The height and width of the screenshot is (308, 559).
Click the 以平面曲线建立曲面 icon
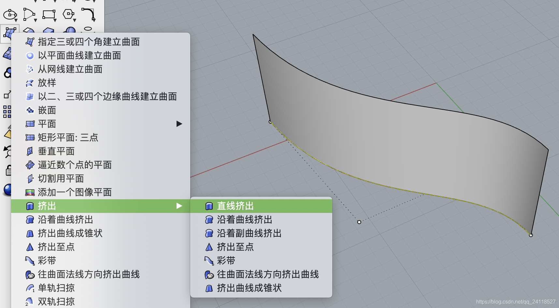[x=30, y=56]
